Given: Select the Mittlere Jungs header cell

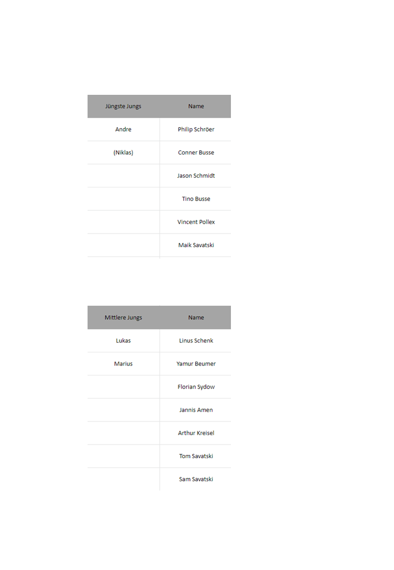Looking at the screenshot, I should pyautogui.click(x=123, y=318).
